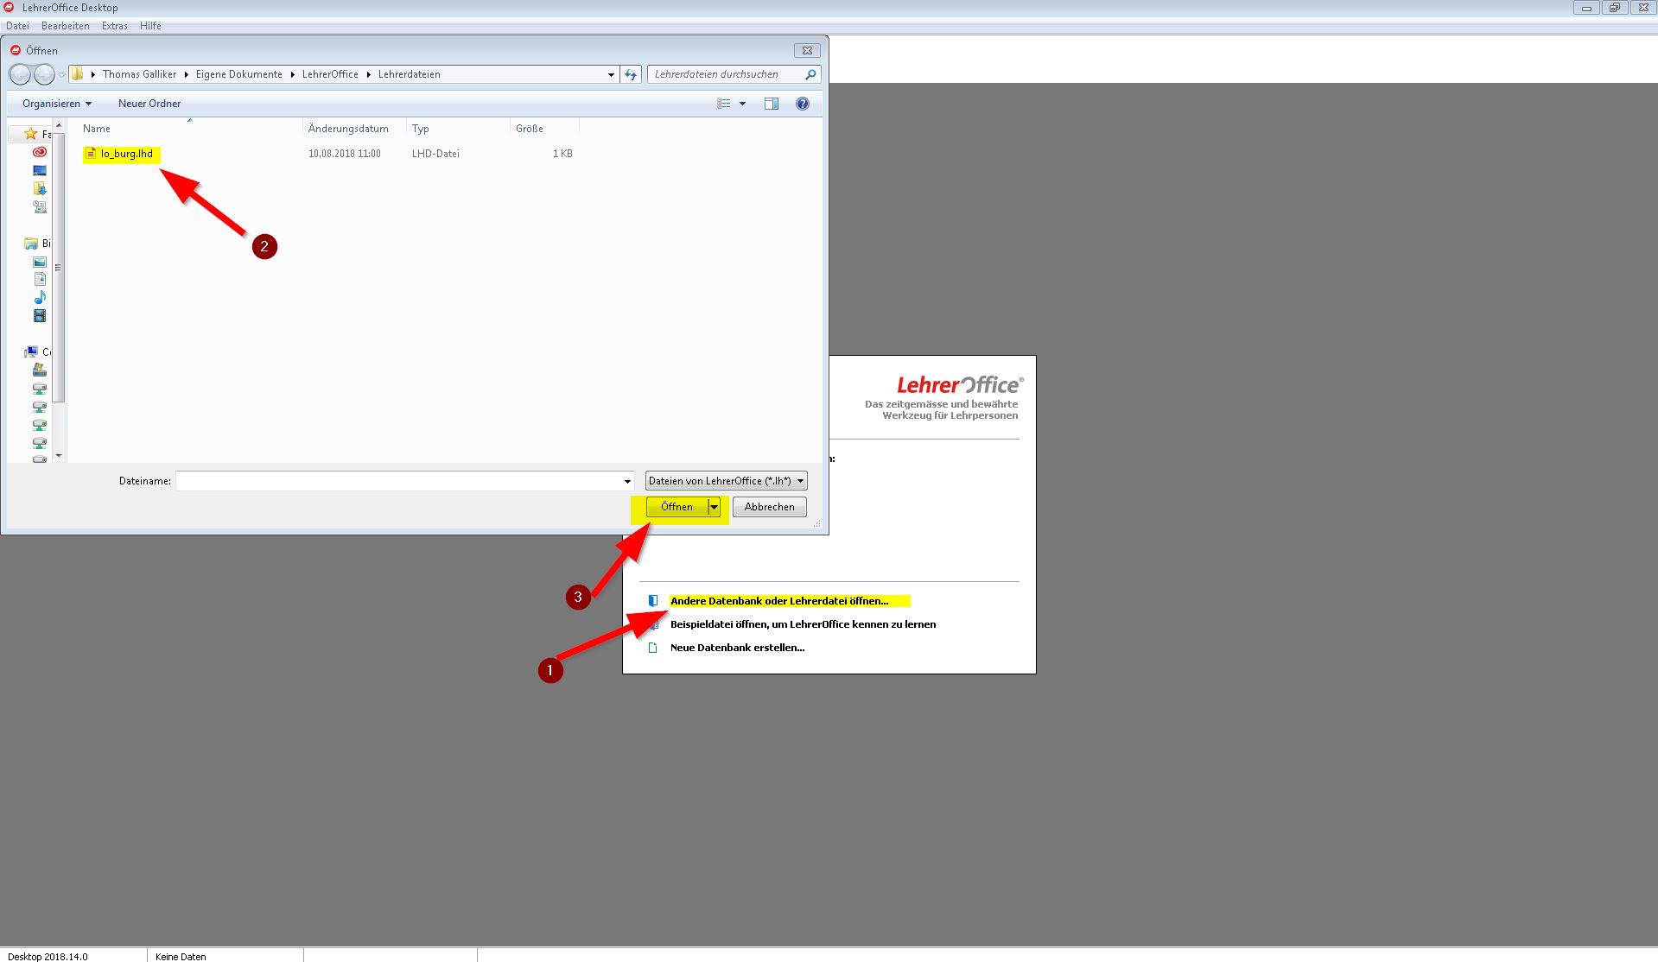This screenshot has width=1658, height=962.
Task: Click the Favorites star in sidebar
Action: pyautogui.click(x=31, y=134)
